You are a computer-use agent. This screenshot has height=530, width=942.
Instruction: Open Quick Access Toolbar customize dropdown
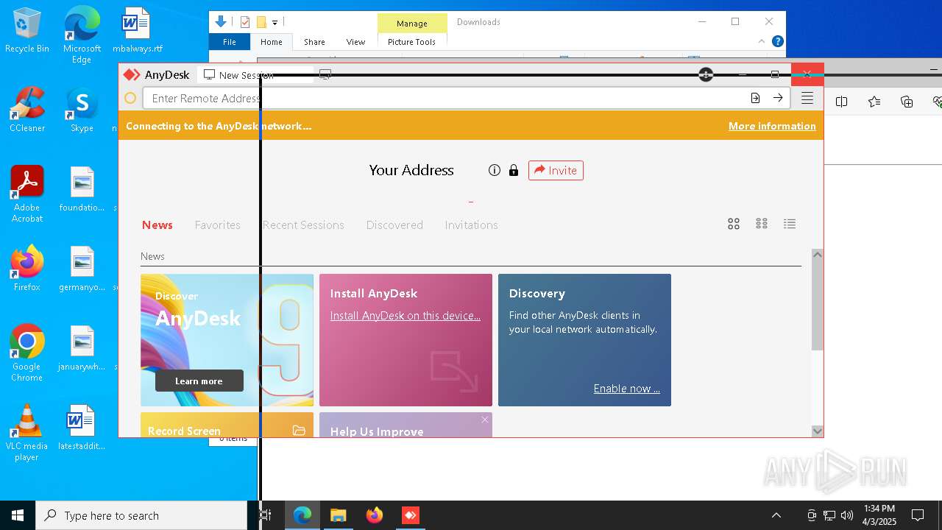(275, 22)
